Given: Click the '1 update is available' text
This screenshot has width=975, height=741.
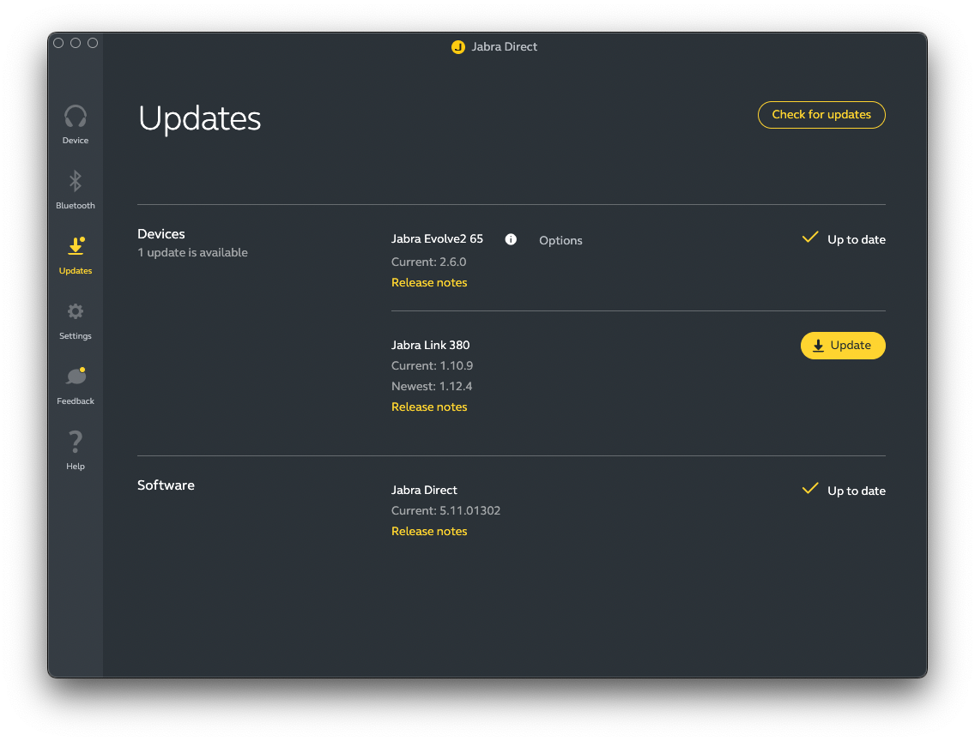Looking at the screenshot, I should click(193, 253).
